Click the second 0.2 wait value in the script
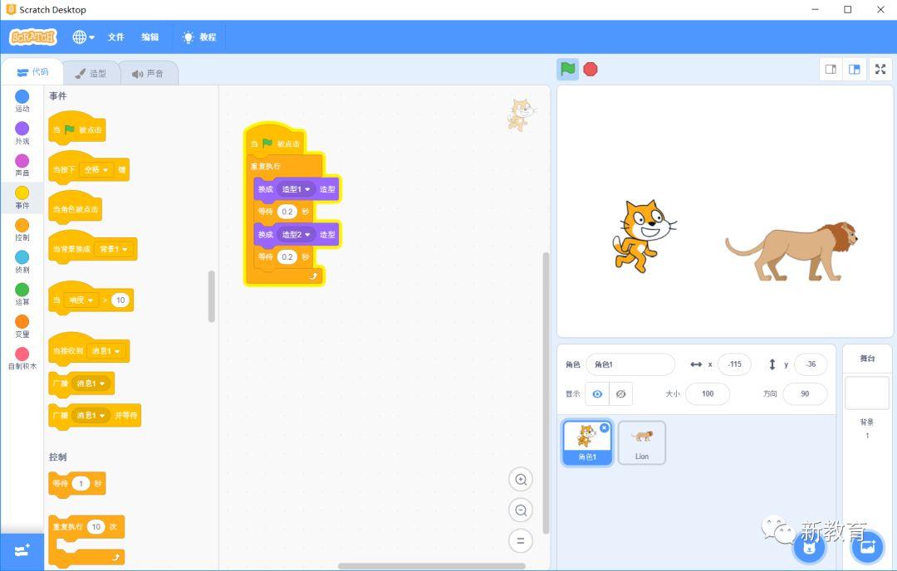897x571 pixels. (287, 256)
